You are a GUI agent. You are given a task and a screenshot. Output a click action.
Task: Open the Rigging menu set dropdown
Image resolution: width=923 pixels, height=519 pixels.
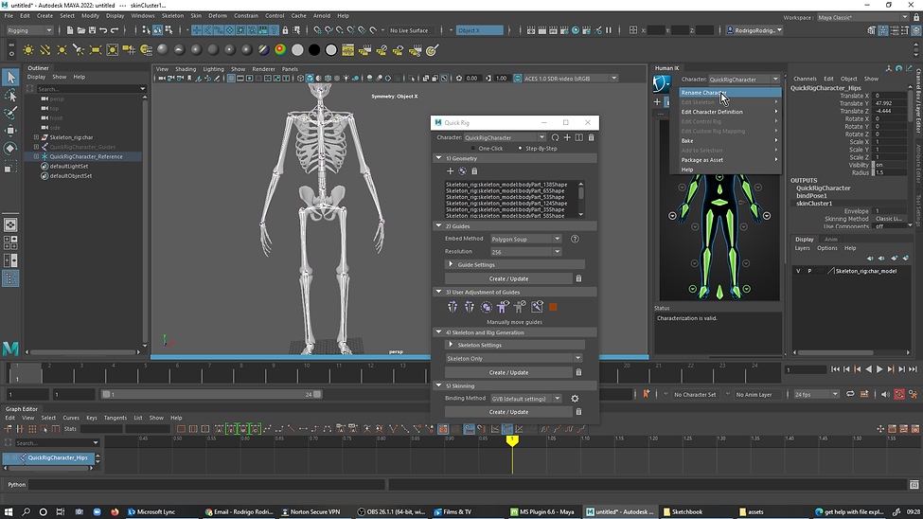click(28, 30)
